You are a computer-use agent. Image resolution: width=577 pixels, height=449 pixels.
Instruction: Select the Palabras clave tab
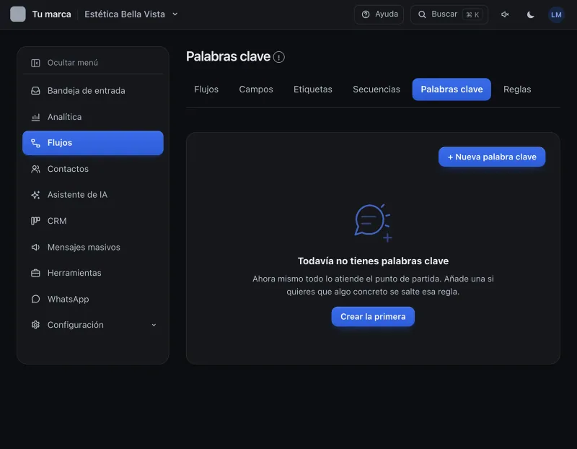(x=452, y=89)
